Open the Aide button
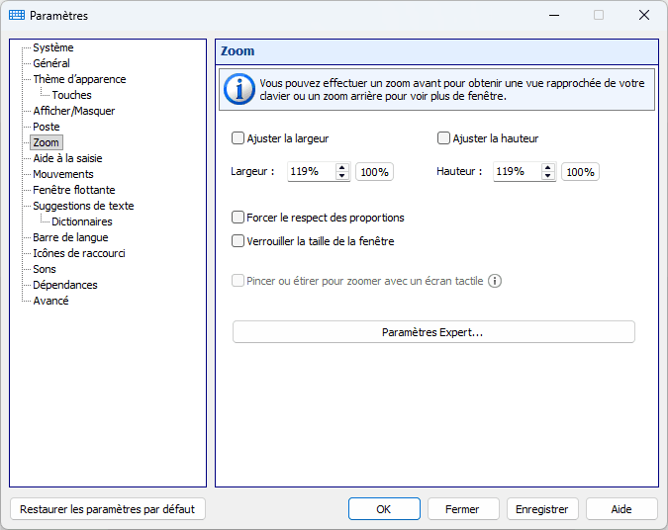 pos(621,509)
